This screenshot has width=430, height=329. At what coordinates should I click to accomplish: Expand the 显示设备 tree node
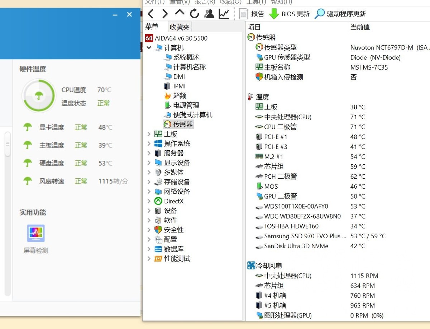(149, 163)
